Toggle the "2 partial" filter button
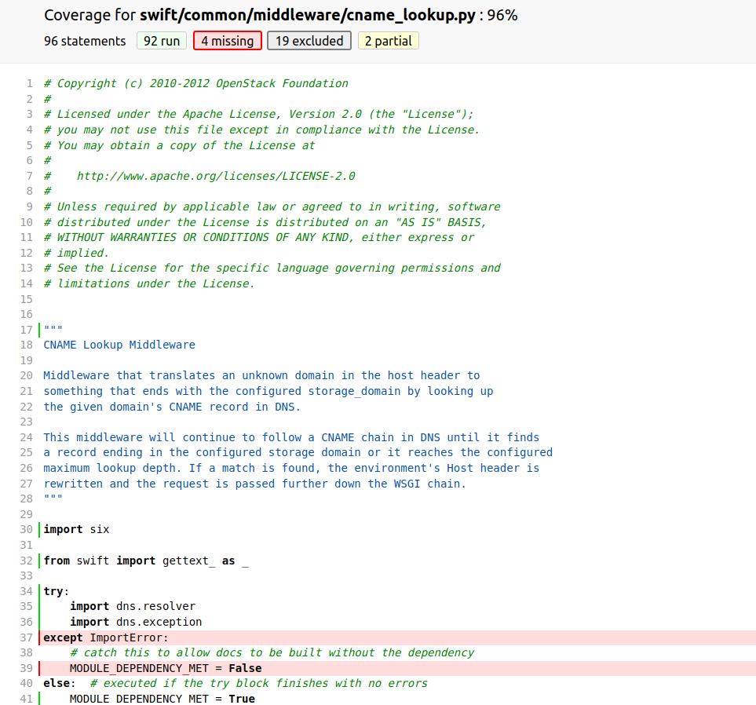 point(388,41)
